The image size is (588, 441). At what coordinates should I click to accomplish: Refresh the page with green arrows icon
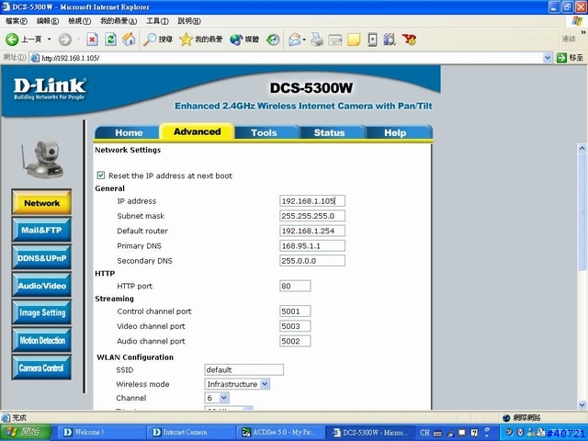(110, 40)
